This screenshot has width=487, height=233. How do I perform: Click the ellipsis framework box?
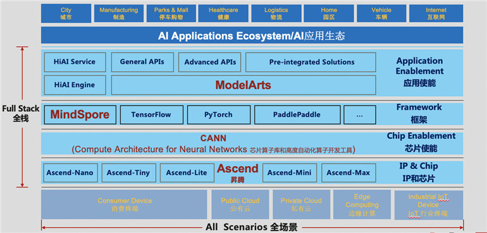[x=360, y=115]
